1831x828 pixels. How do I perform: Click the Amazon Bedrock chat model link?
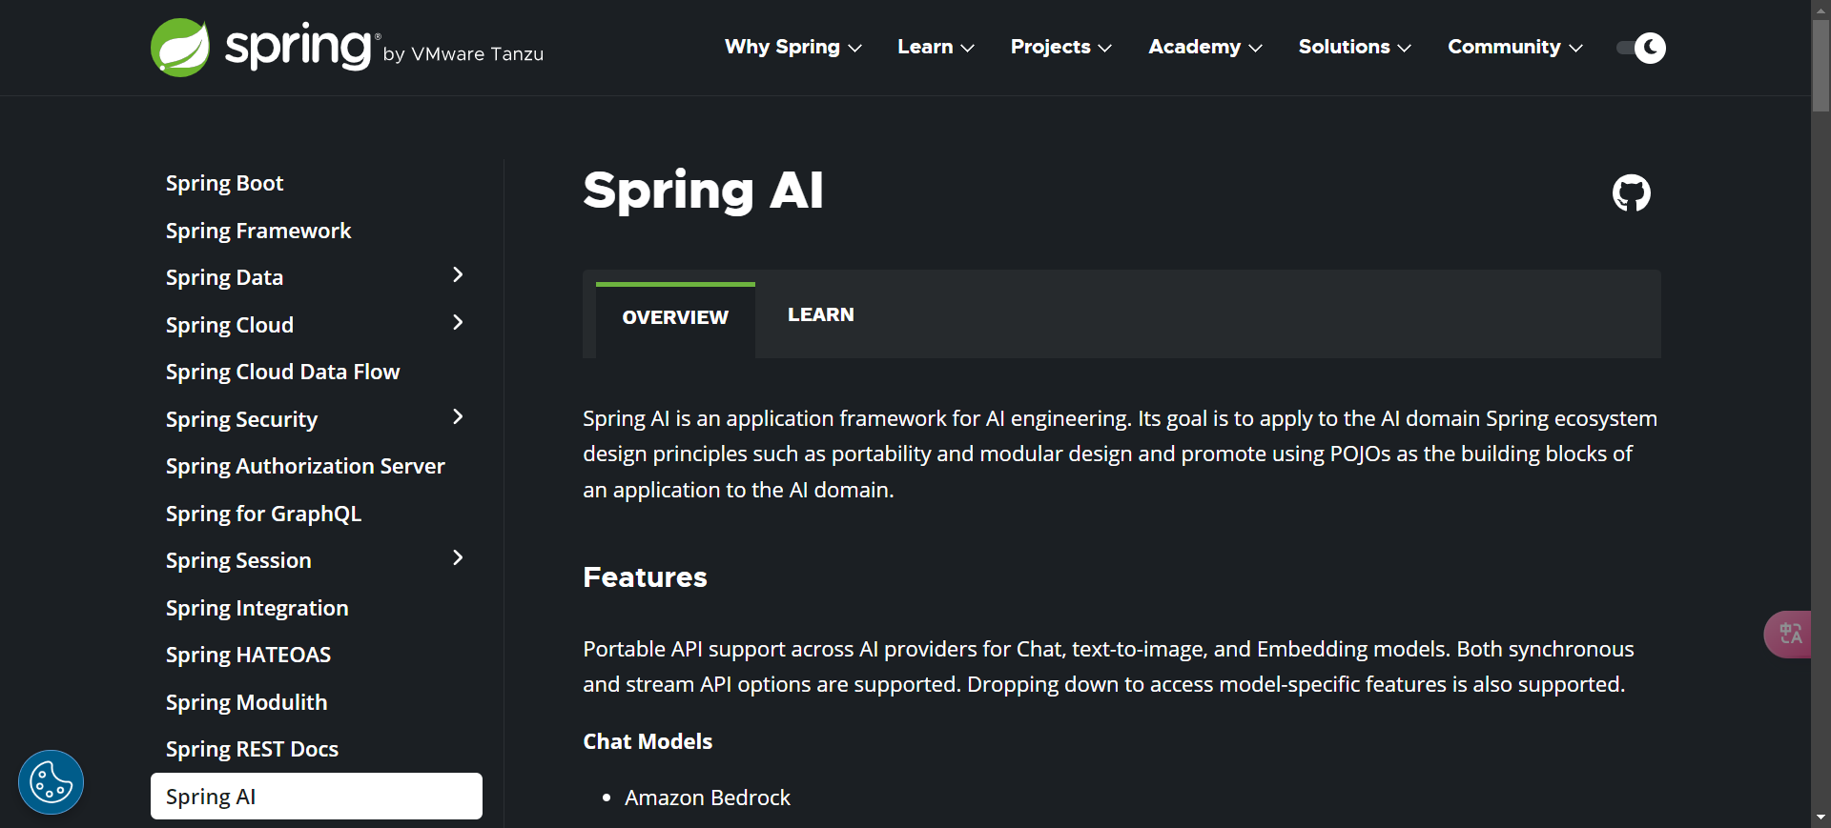pos(708,798)
